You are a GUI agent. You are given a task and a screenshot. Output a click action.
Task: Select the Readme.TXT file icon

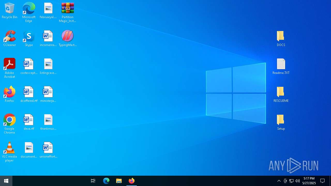point(281,67)
